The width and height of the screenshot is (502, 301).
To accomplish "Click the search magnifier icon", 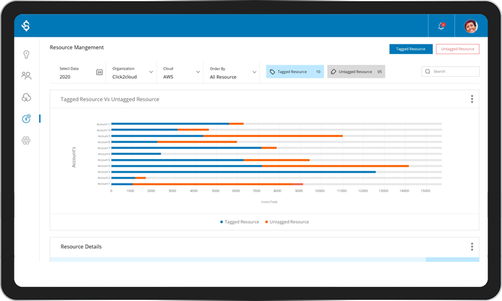I will tap(428, 71).
